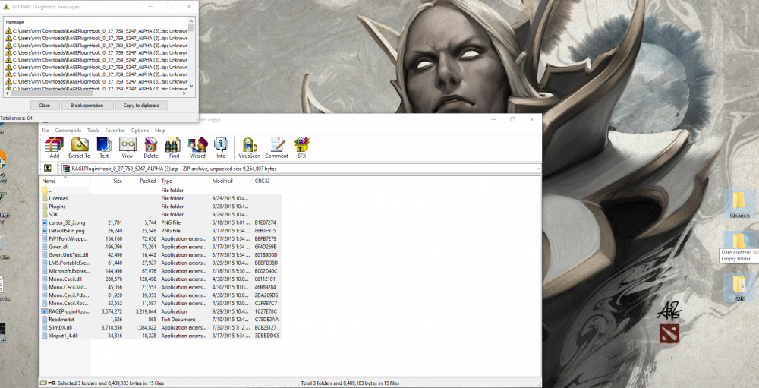This screenshot has height=388, width=759.
Task: Click the Licenses folder icon on the desktop
Action: tap(739, 203)
